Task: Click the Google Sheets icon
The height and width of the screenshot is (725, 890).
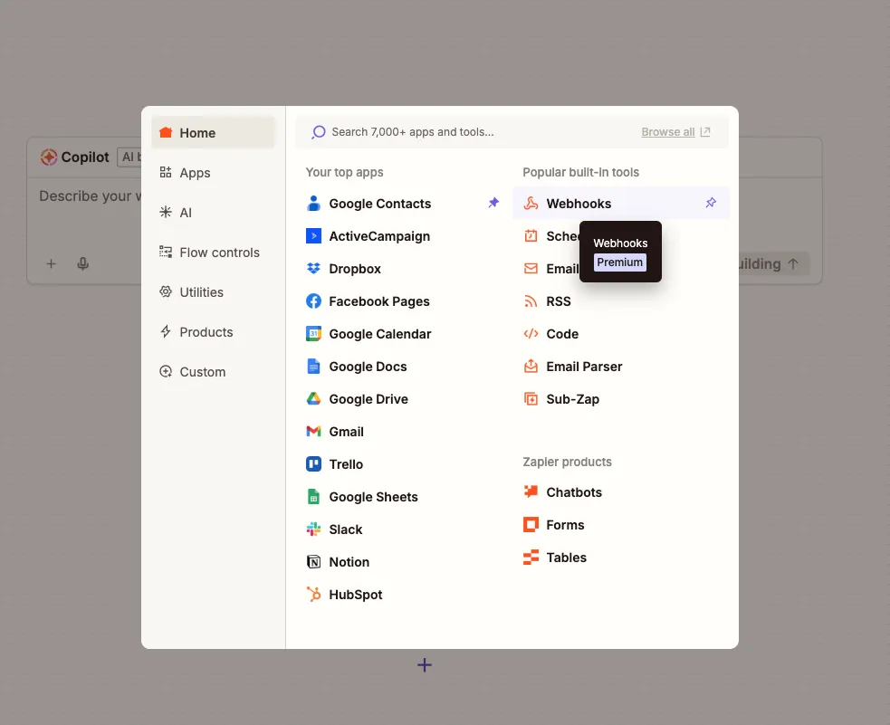Action: pyautogui.click(x=313, y=497)
